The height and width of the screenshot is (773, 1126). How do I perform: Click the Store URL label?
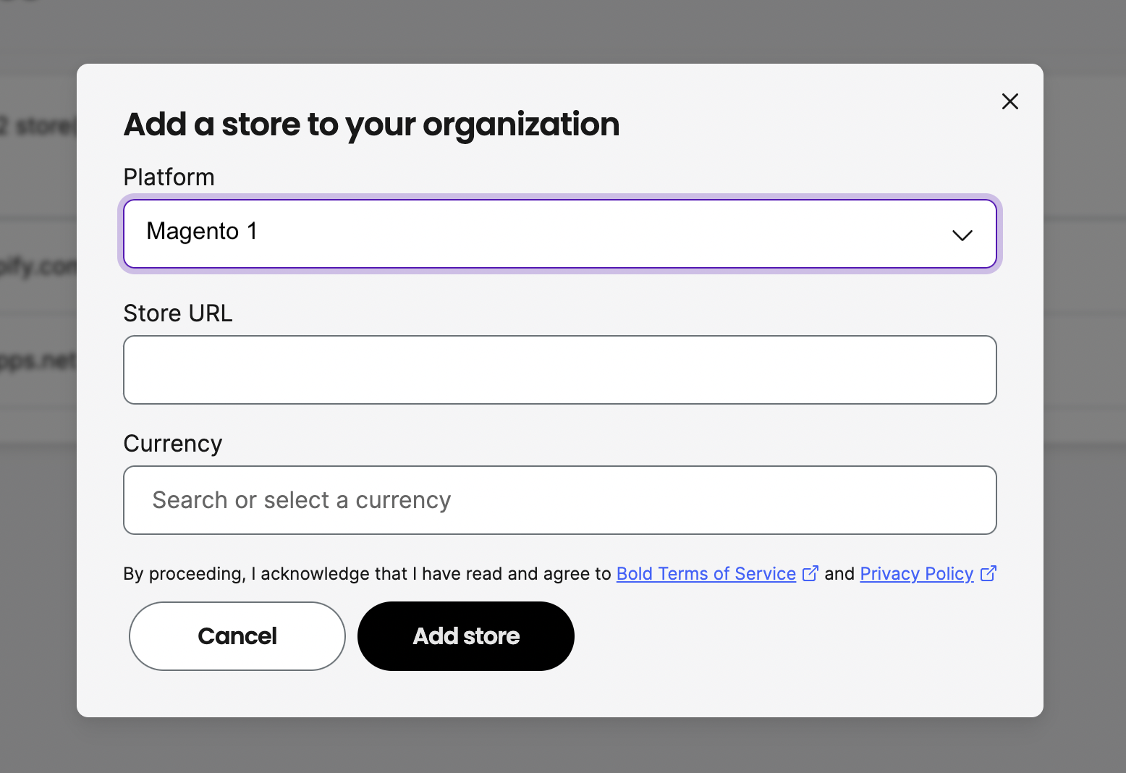point(177,313)
